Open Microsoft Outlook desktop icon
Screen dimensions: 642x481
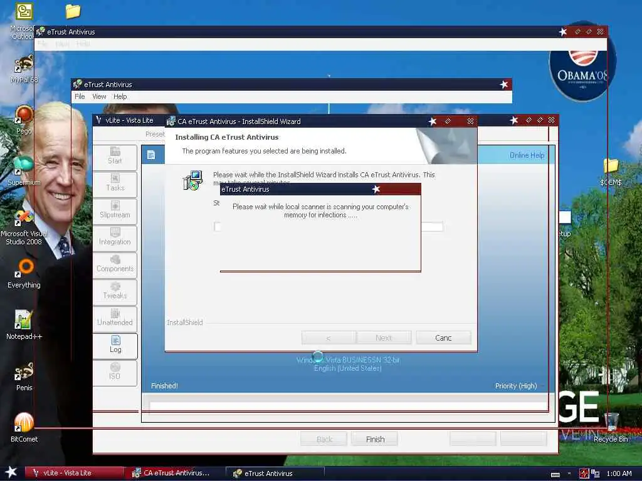click(24, 21)
